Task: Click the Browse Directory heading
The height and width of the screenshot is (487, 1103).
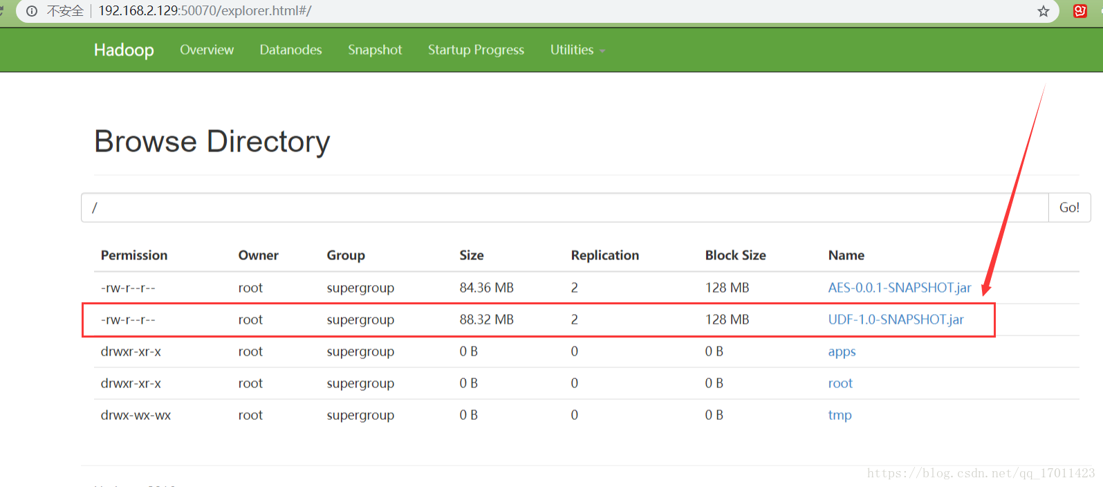Action: coord(212,141)
